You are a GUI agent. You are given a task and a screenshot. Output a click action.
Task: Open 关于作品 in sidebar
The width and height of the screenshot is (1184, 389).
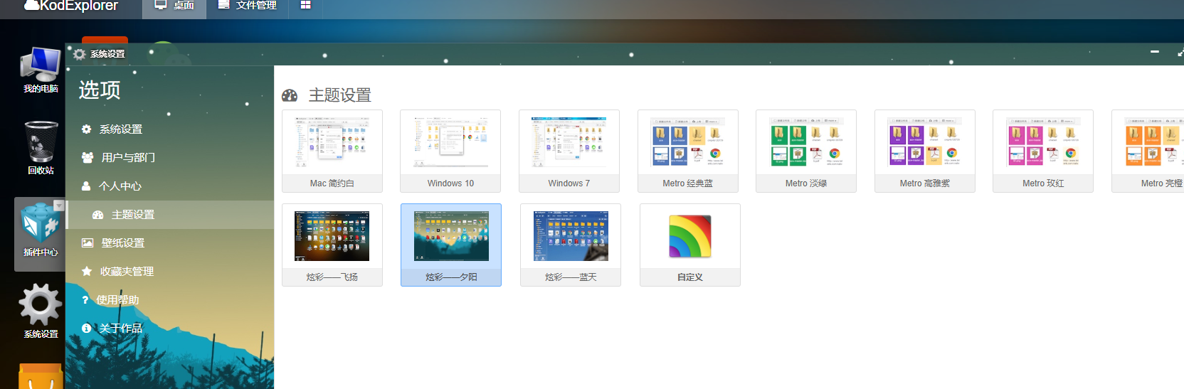169,329
